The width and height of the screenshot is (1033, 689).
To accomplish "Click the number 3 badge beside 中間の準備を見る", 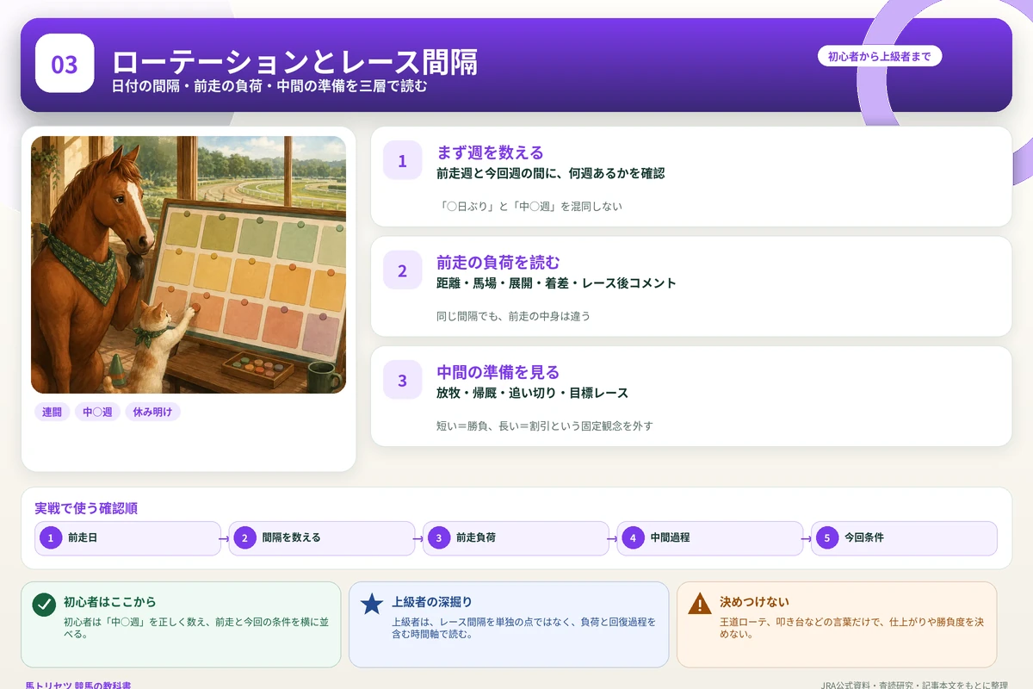I will click(x=402, y=381).
